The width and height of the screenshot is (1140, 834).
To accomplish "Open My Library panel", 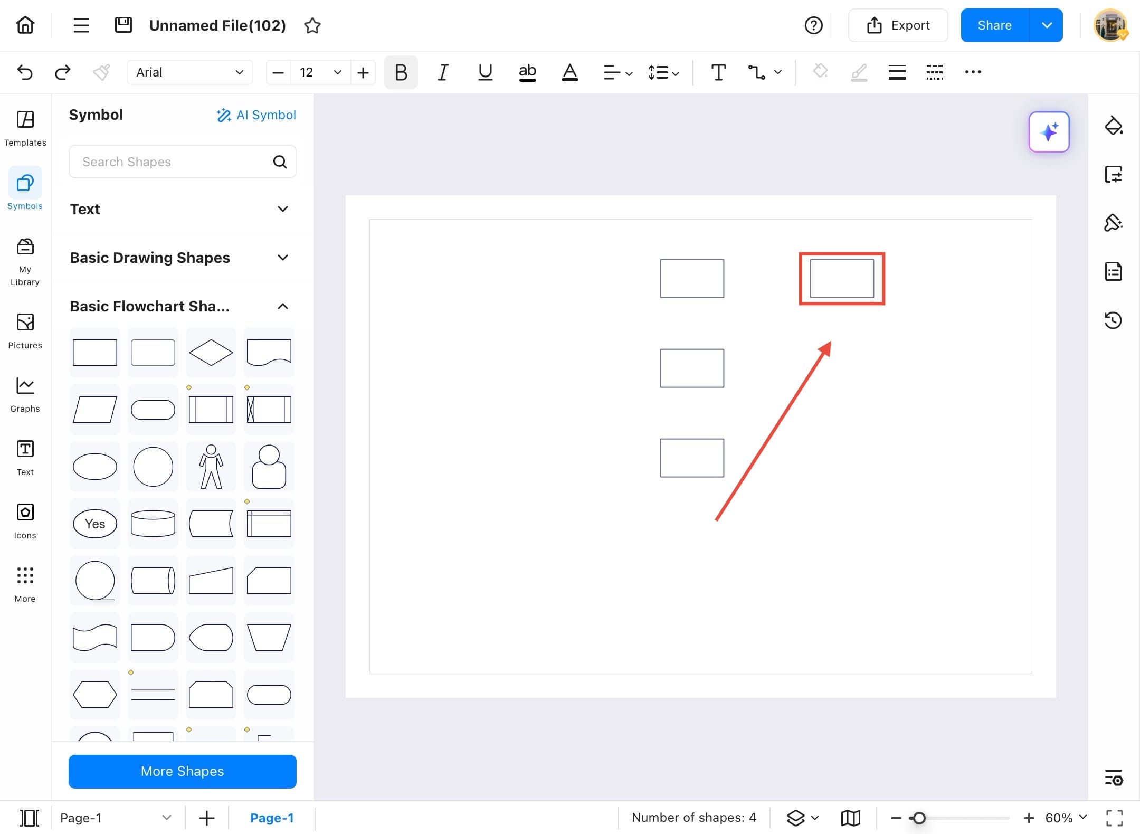I will point(24,259).
